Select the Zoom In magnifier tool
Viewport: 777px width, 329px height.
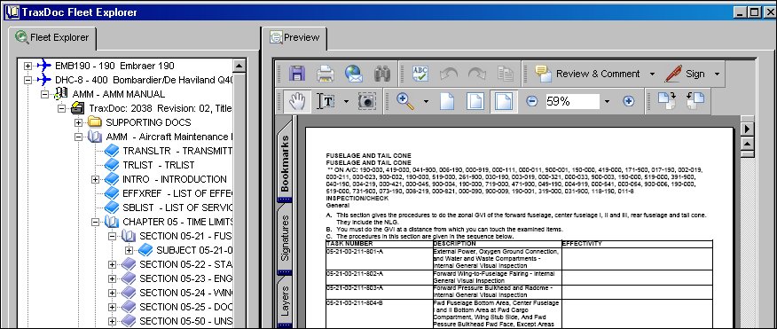click(x=405, y=101)
